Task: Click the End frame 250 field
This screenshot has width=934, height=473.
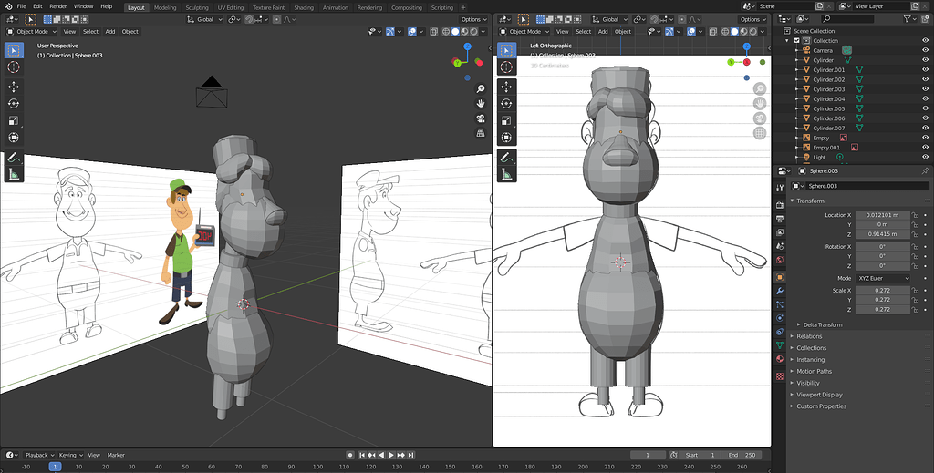Action: point(742,455)
